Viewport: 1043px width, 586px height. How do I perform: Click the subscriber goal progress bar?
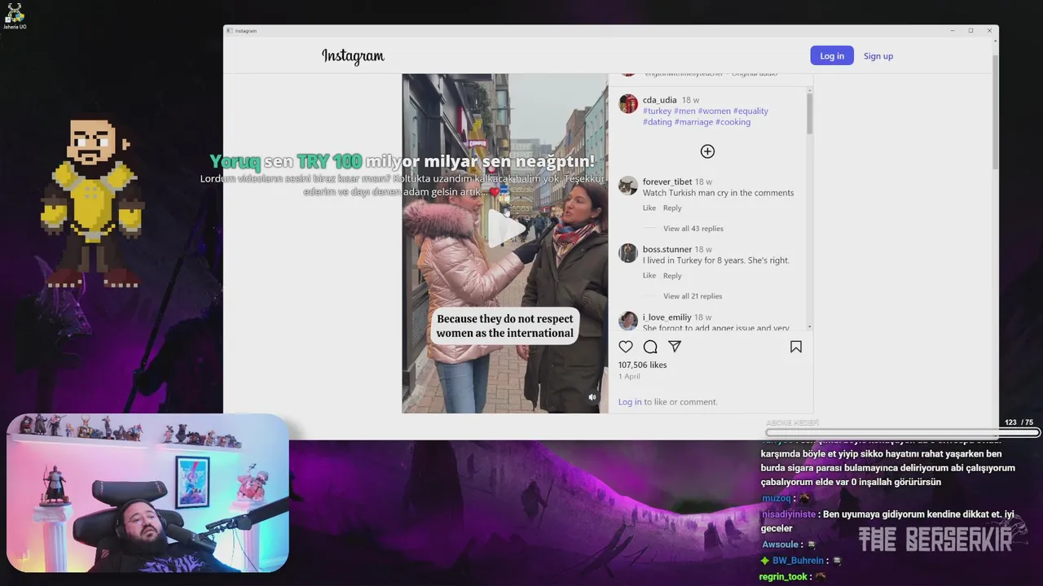[903, 433]
